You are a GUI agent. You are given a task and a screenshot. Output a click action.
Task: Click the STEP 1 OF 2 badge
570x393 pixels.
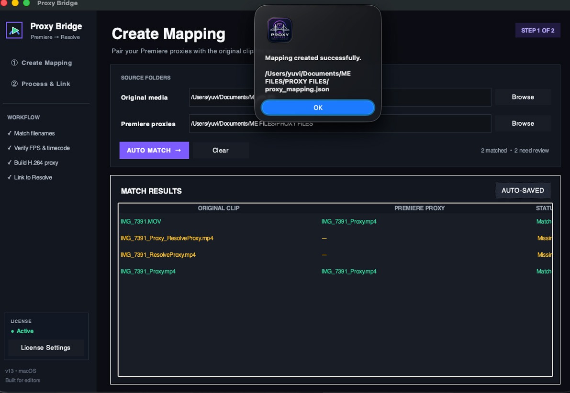[x=537, y=31]
